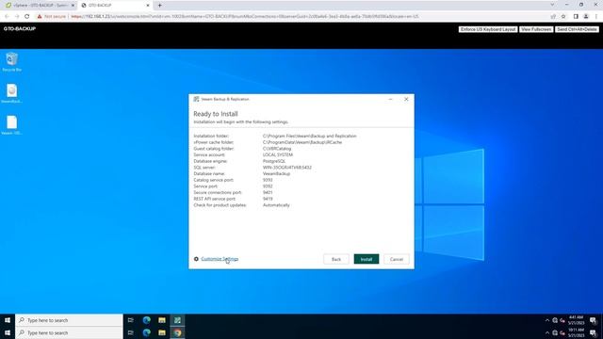603x339 pixels.
Task: Click Enforce US Keyboard Layout button
Action: tap(488, 29)
